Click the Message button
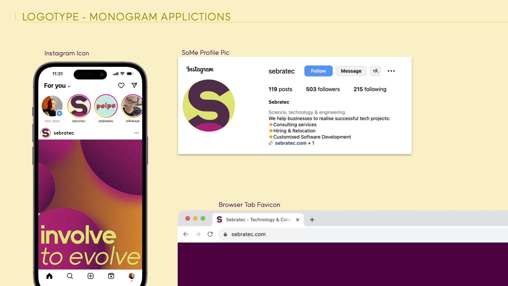The width and height of the screenshot is (508, 286). pos(351,71)
